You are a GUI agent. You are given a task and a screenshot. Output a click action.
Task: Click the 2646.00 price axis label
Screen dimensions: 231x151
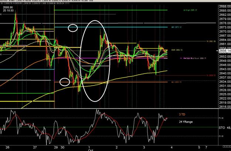pos(225,65)
